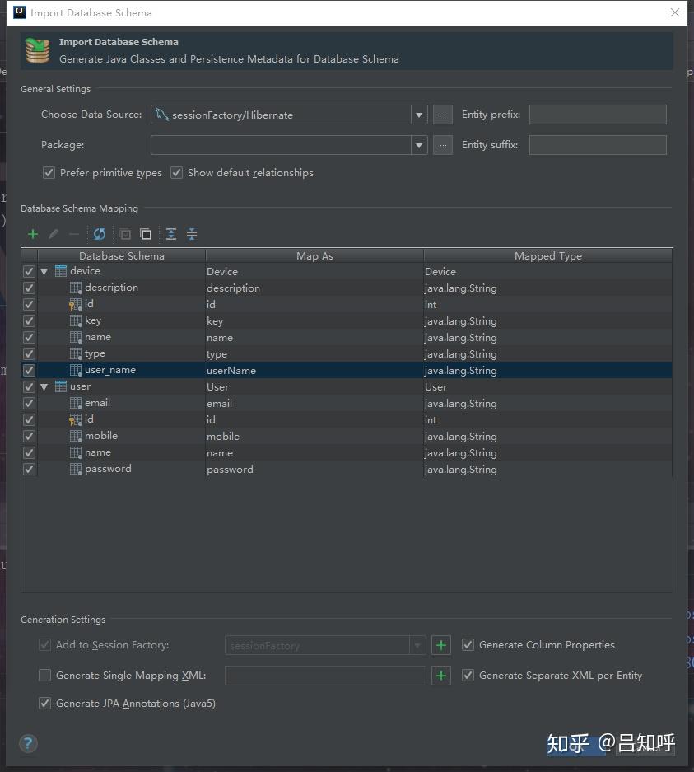The height and width of the screenshot is (772, 694).
Task: Click browse button next to Package field
Action: pyautogui.click(x=443, y=145)
